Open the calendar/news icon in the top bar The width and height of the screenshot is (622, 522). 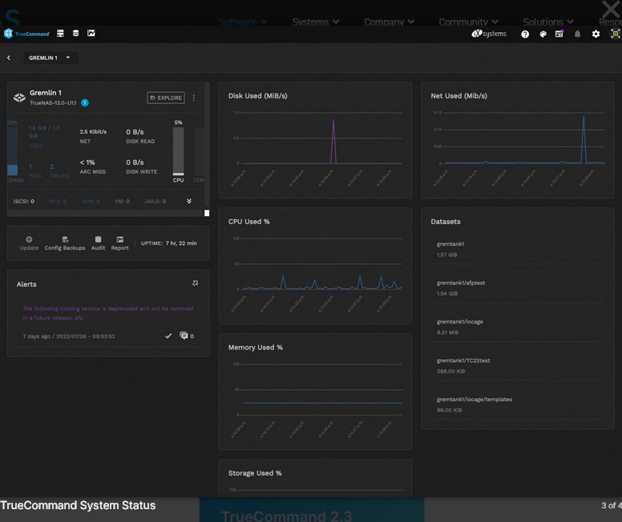point(559,34)
